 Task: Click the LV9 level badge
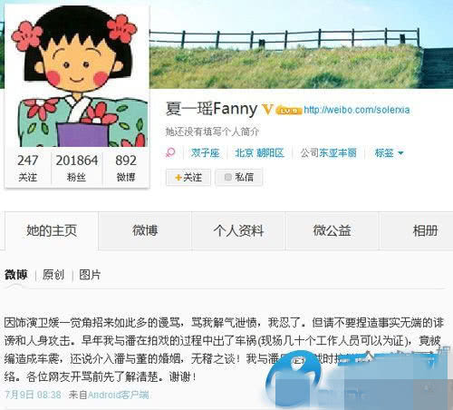click(288, 111)
